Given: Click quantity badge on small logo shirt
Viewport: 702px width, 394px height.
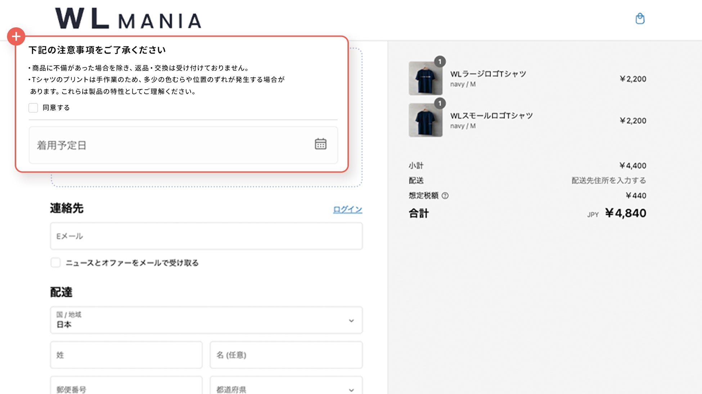Looking at the screenshot, I should (x=440, y=104).
